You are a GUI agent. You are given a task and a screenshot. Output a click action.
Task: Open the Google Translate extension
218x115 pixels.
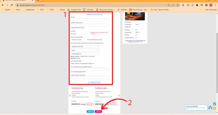(x=183, y=5)
